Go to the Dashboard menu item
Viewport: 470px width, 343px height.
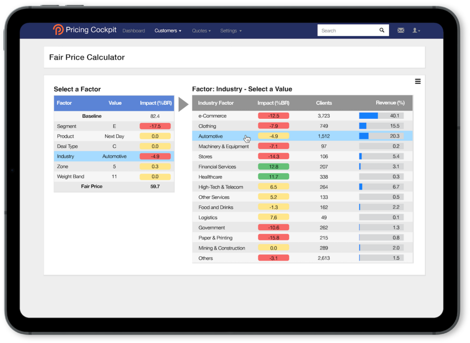(134, 31)
